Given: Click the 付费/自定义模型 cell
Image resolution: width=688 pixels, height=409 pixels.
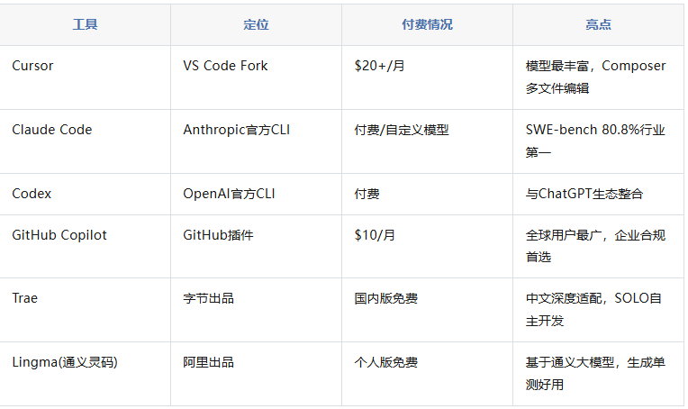Looking at the screenshot, I should [428, 141].
